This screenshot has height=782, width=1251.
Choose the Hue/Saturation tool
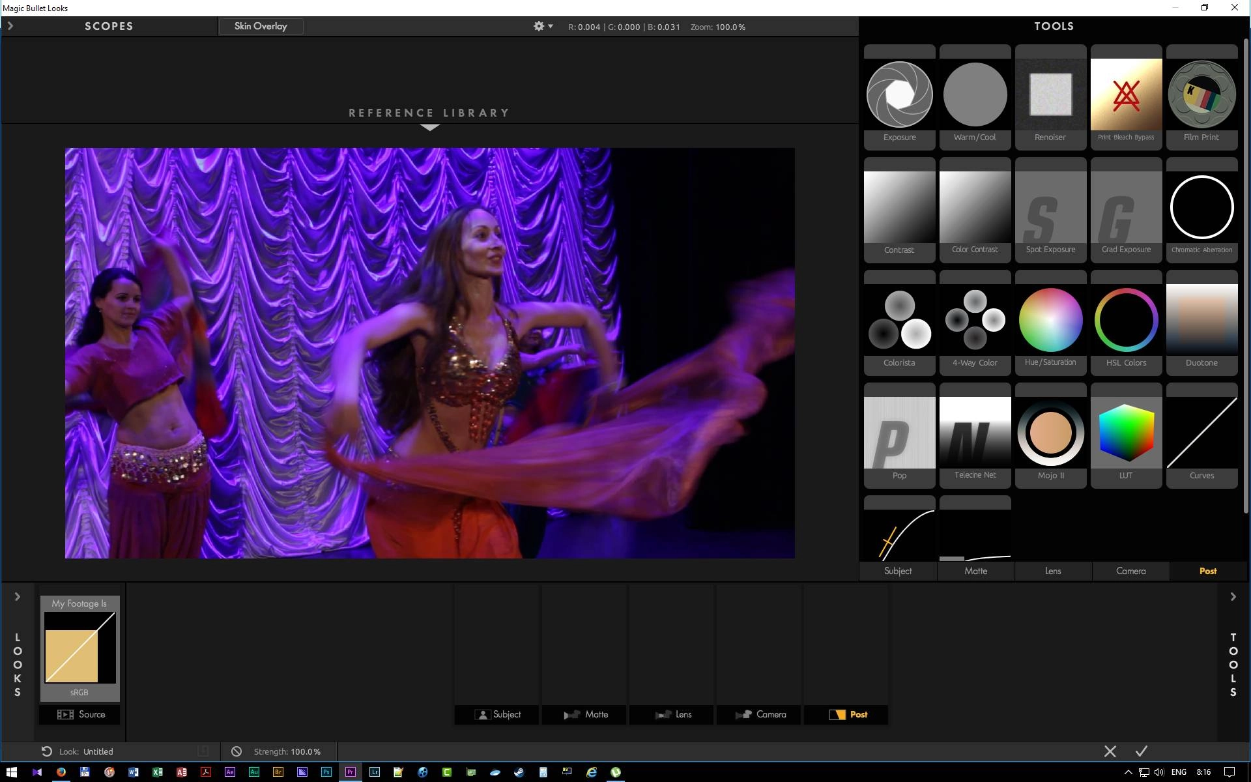pyautogui.click(x=1050, y=323)
